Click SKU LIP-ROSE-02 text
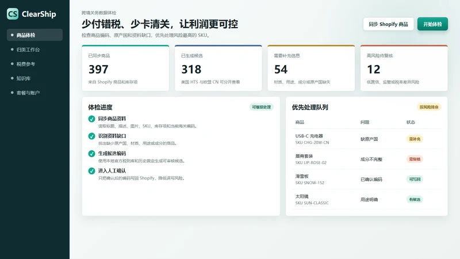The height and width of the screenshot is (259, 460). pos(310,163)
